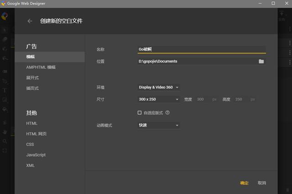292x194 pixels.
Task: Click the 名称 input containing Go破解
Action: (x=202, y=49)
